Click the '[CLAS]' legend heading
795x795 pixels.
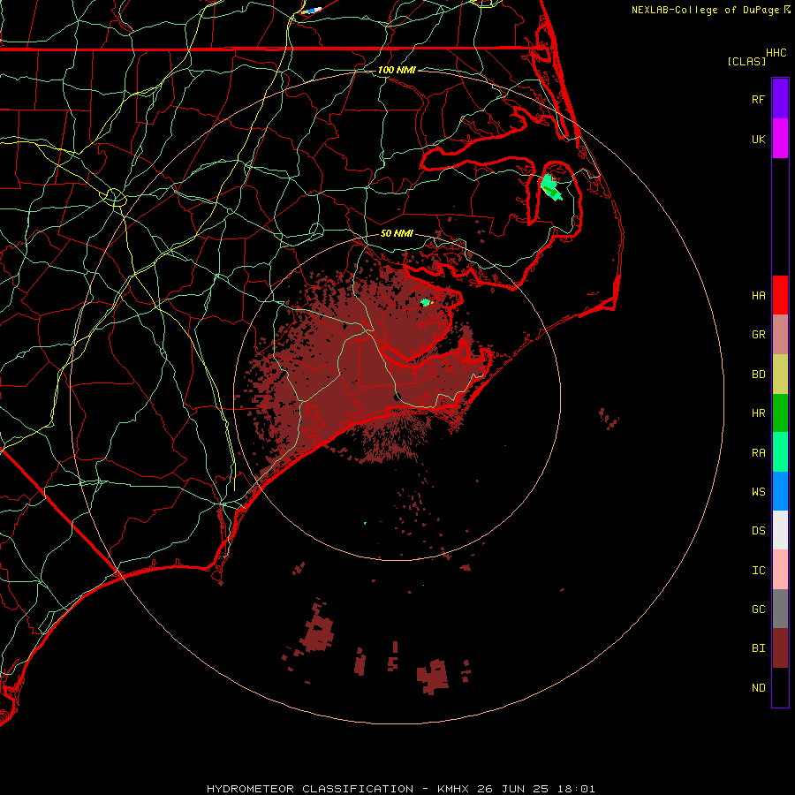(x=746, y=61)
